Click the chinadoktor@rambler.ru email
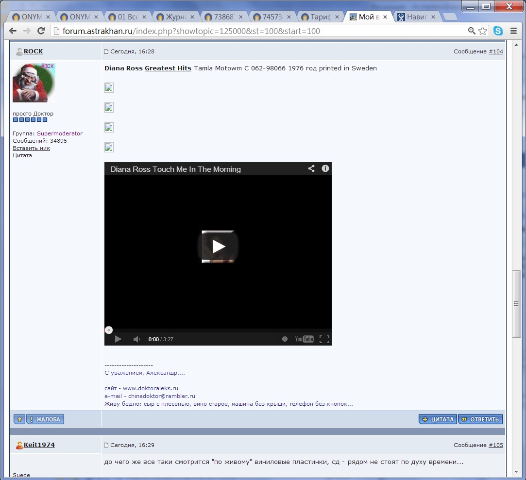 click(x=162, y=396)
